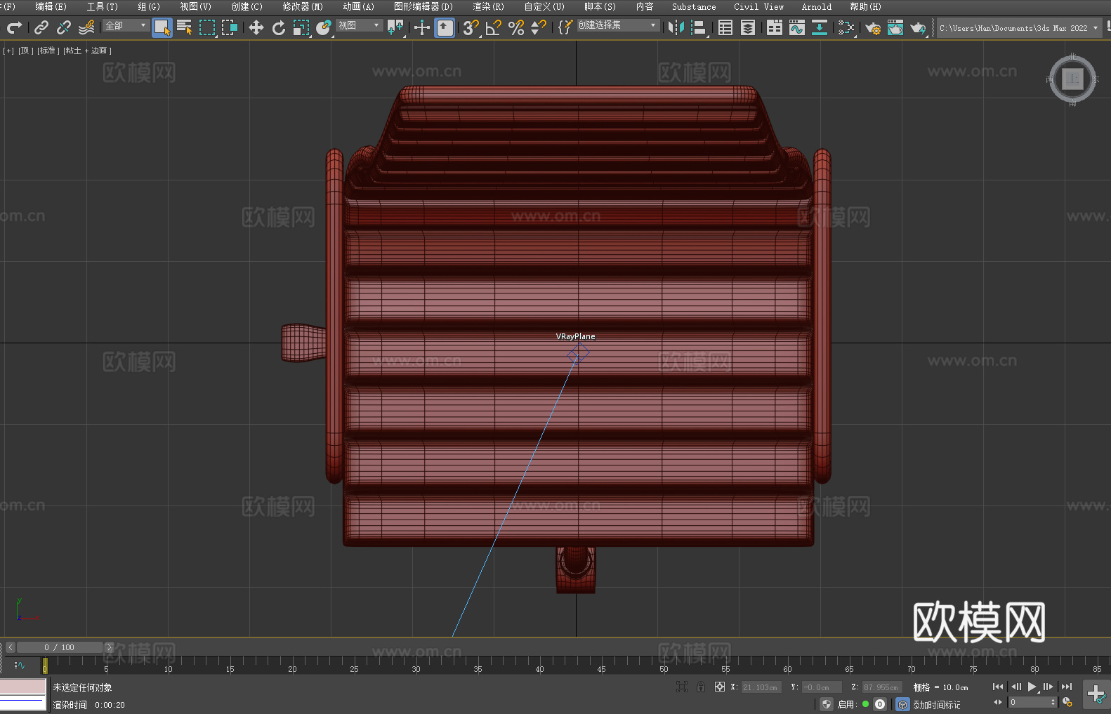The width and height of the screenshot is (1111, 714).
Task: Toggle the Angle Snap button
Action: (494, 27)
